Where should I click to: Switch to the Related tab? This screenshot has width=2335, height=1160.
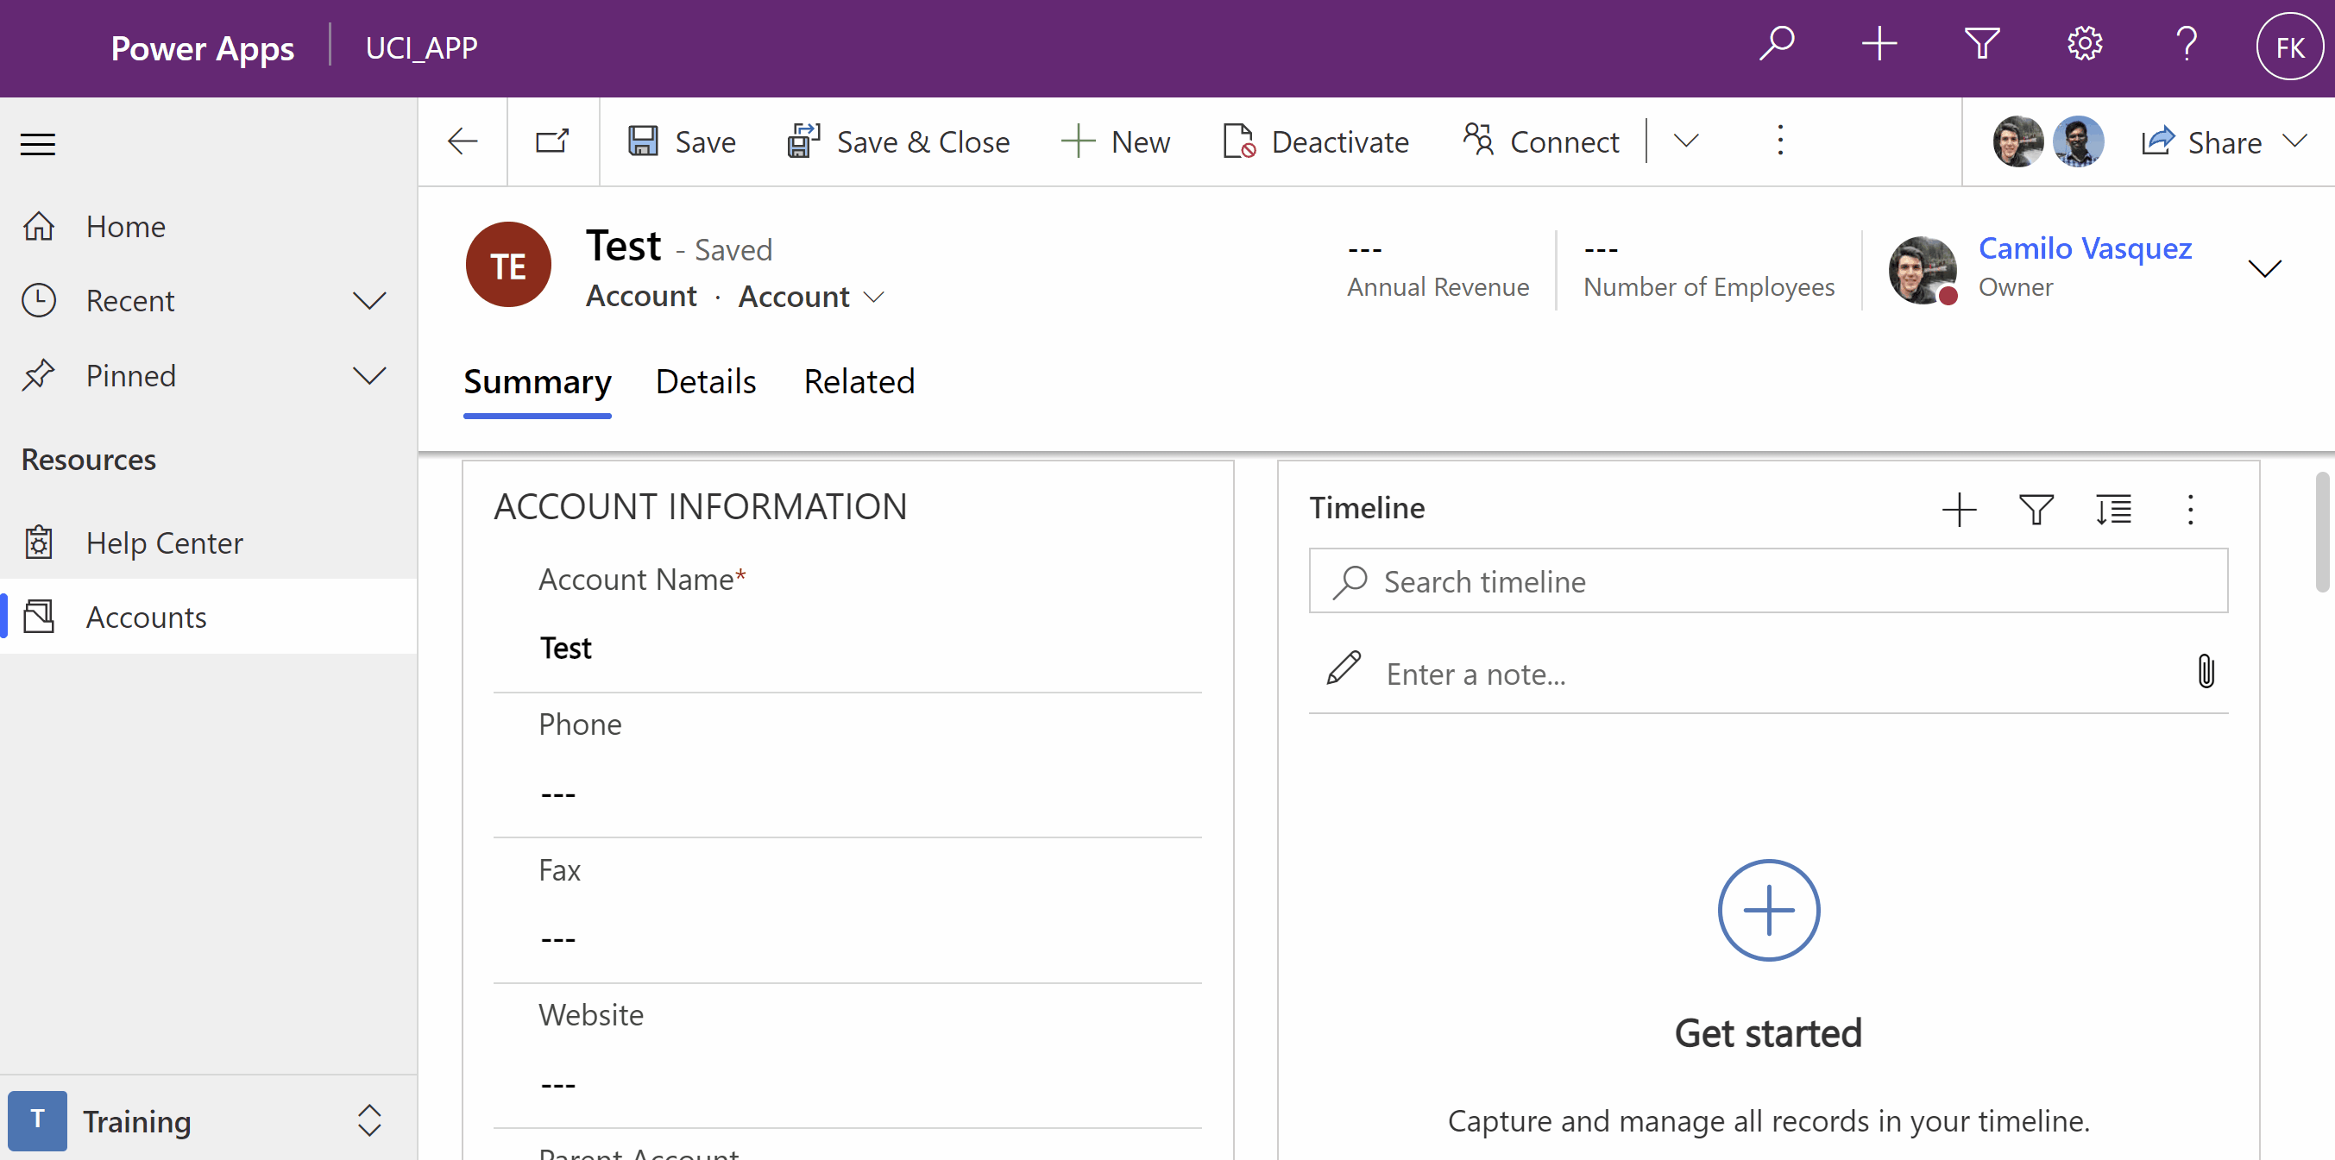(859, 381)
